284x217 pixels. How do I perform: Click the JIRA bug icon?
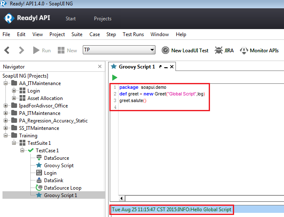tap(219, 50)
